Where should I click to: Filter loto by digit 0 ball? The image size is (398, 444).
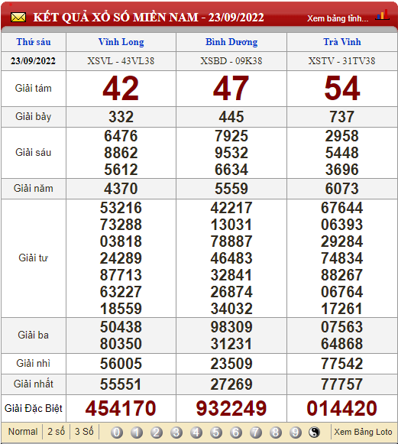(x=117, y=433)
